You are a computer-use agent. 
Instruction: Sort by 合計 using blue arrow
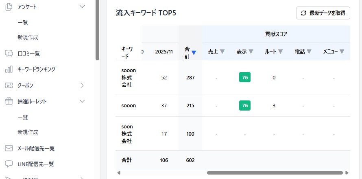194,52
